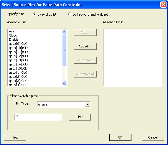168x145 pixels.
Task: Select qaux[15]:CLK pin item
Action: point(19,68)
